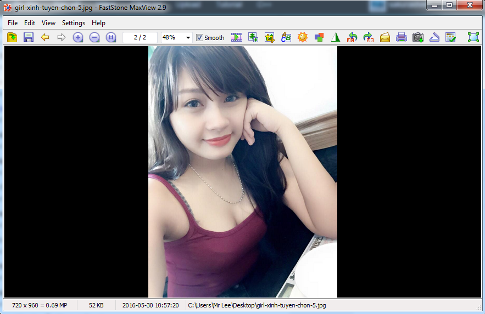Screen dimensions: 485x314
Task: Click the Zoom In magnifier icon
Action: 78,37
